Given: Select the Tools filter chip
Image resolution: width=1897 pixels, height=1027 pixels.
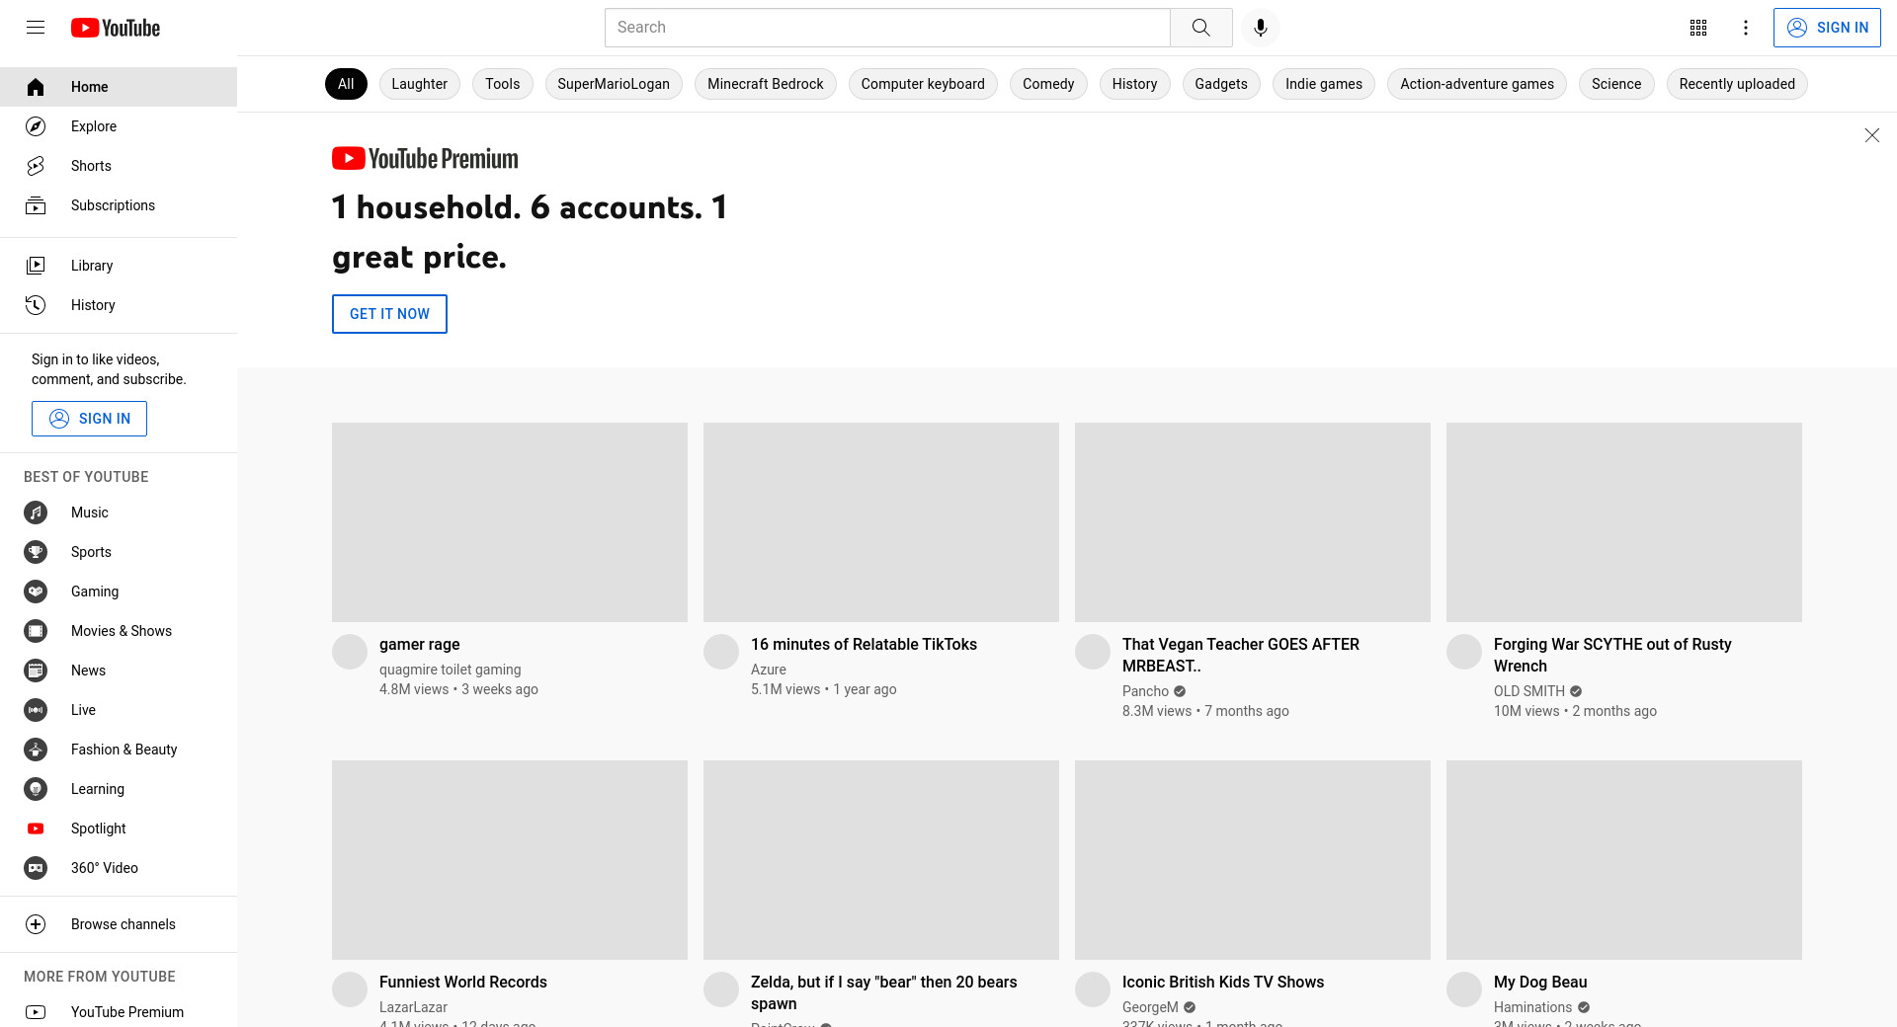Looking at the screenshot, I should [502, 84].
